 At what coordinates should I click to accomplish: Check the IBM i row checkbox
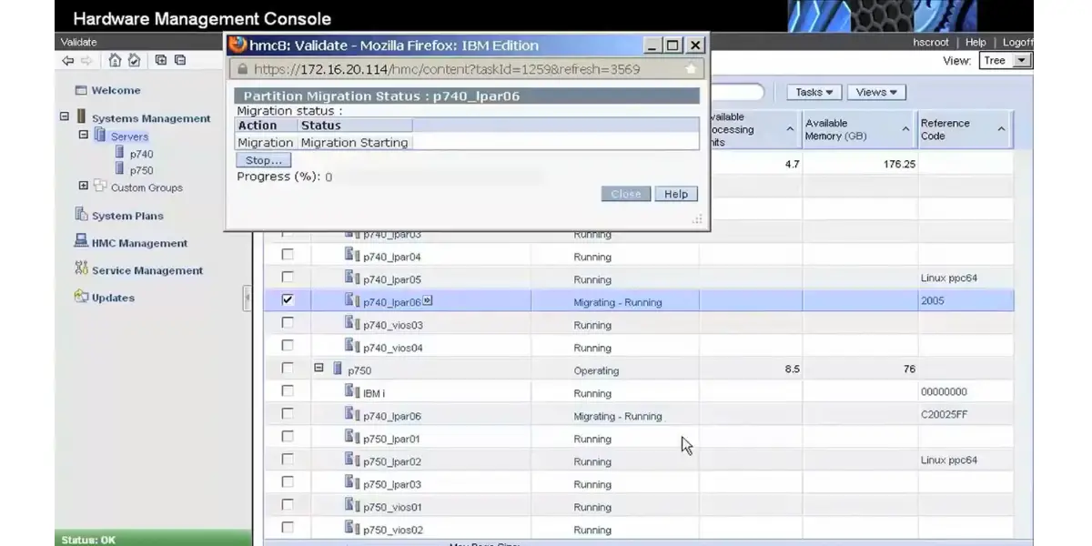[x=288, y=391]
